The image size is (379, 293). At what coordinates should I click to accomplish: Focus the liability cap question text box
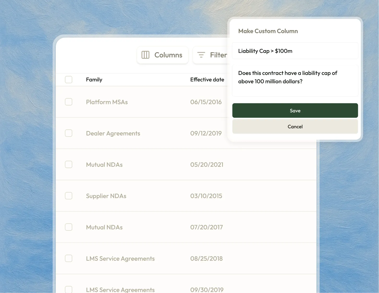click(295, 81)
